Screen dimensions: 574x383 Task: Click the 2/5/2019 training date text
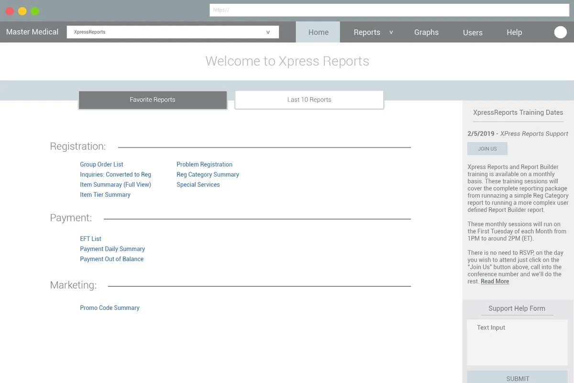pos(481,134)
